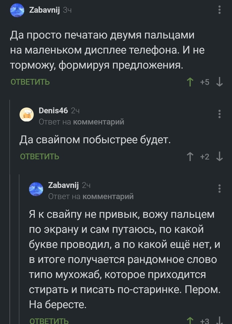Open the three-dot menu on Denis46's comment

point(219,113)
